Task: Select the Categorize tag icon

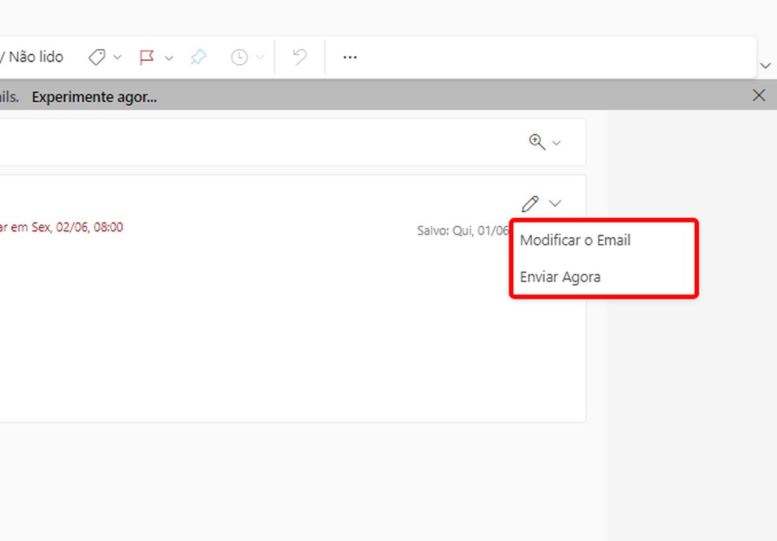Action: pos(97,56)
